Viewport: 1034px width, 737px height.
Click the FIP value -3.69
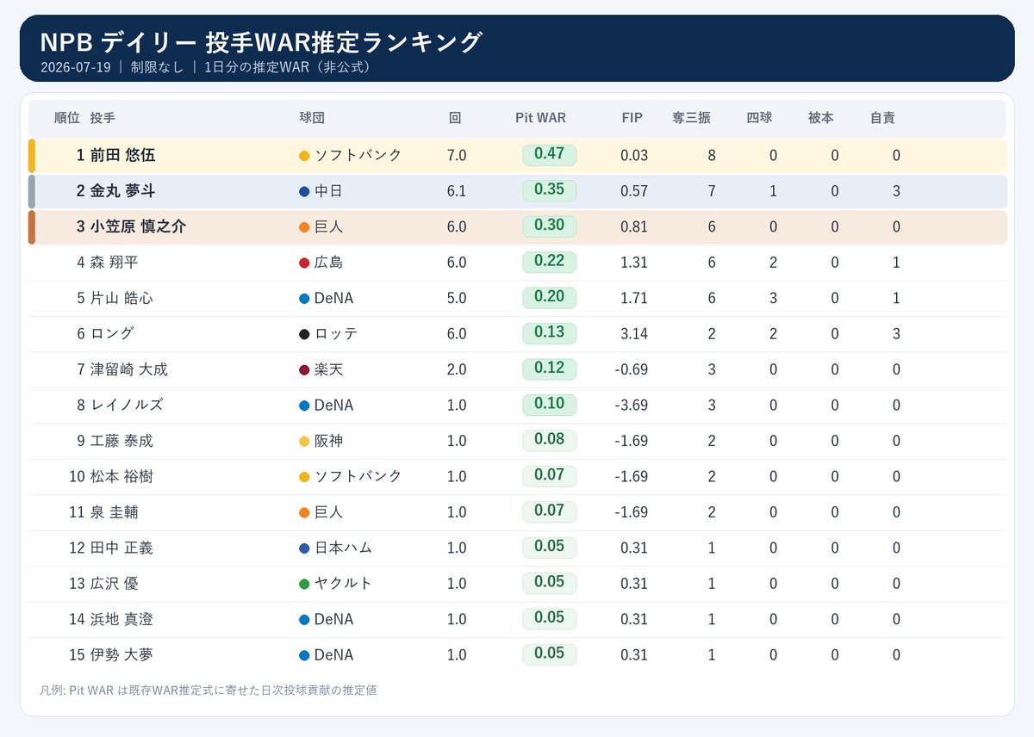tap(632, 406)
